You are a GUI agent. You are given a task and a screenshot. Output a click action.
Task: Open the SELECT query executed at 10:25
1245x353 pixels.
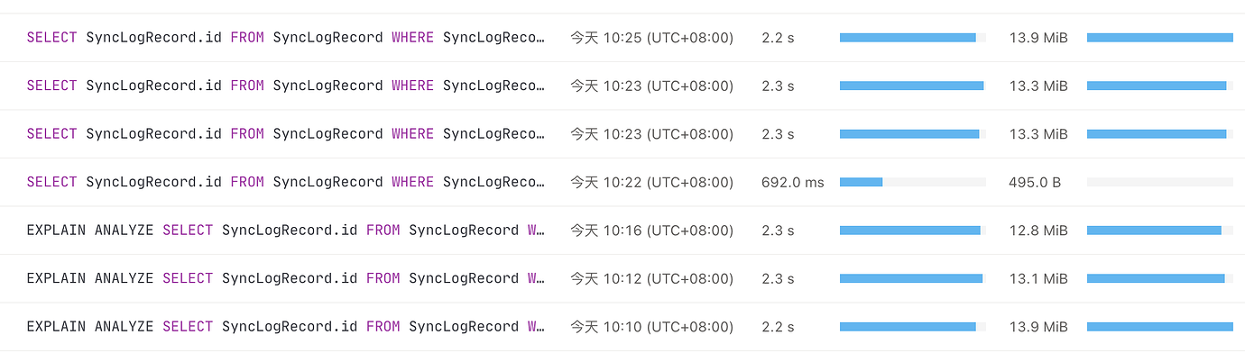(x=286, y=38)
